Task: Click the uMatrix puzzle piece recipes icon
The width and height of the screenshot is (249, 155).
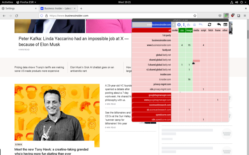Action: click(189, 25)
